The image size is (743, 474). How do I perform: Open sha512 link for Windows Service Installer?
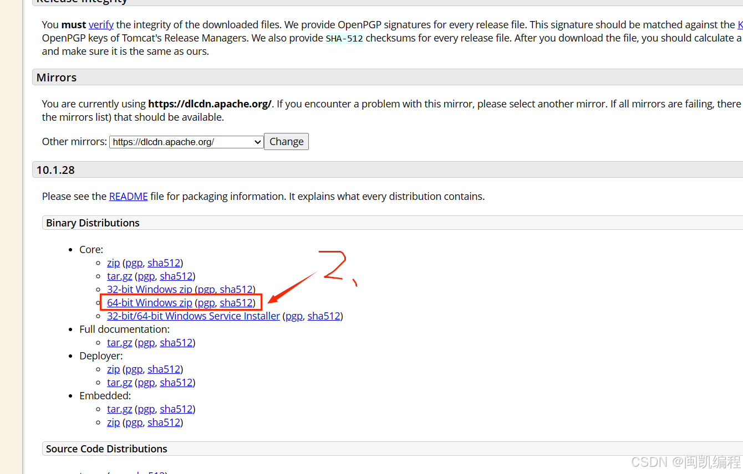(324, 316)
